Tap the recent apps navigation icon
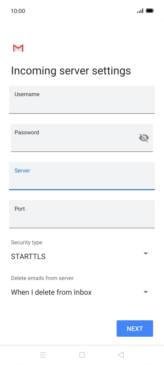The height and width of the screenshot is (365, 164). 43,355
